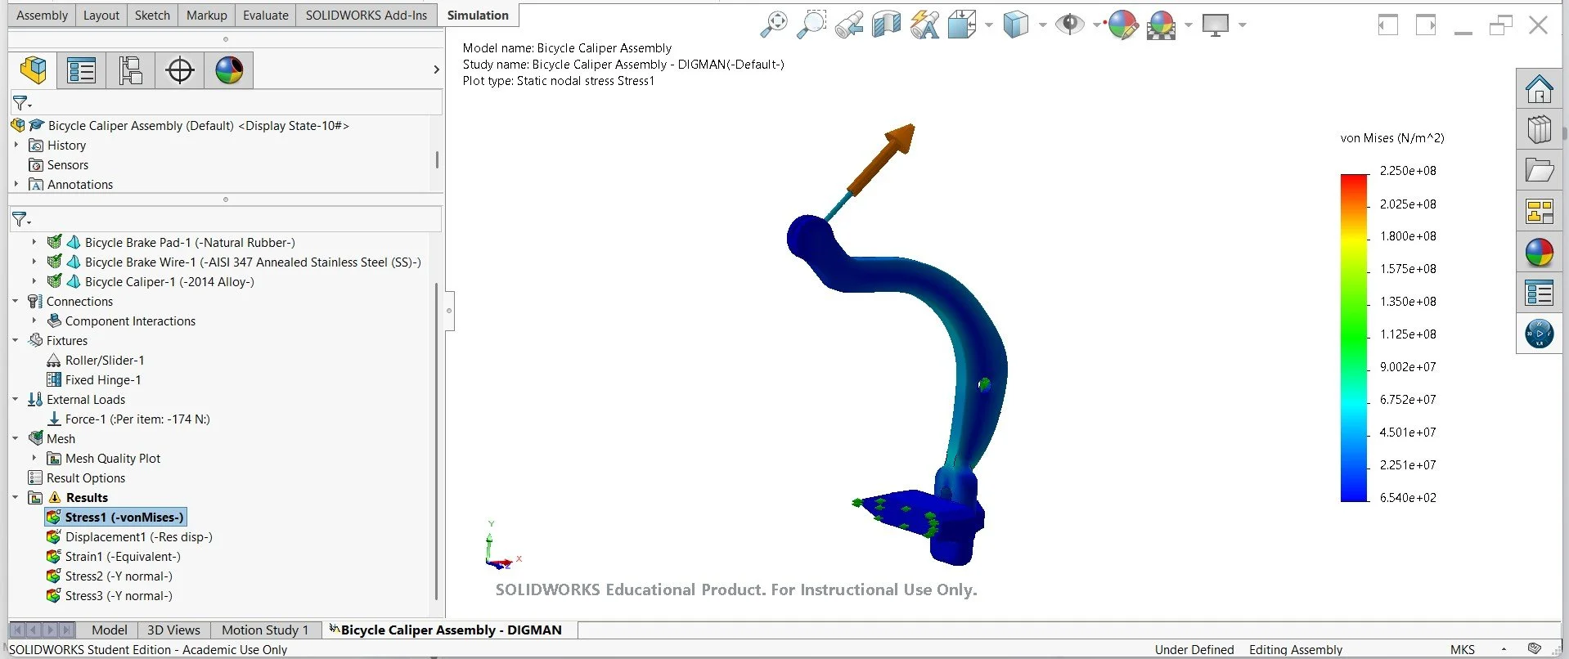
Task: Collapse the Results folder node
Action: pyautogui.click(x=16, y=497)
